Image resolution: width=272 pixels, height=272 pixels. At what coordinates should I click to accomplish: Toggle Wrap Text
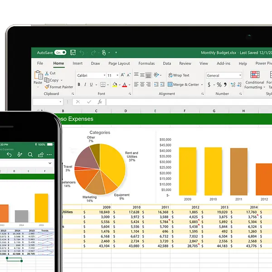[179, 75]
